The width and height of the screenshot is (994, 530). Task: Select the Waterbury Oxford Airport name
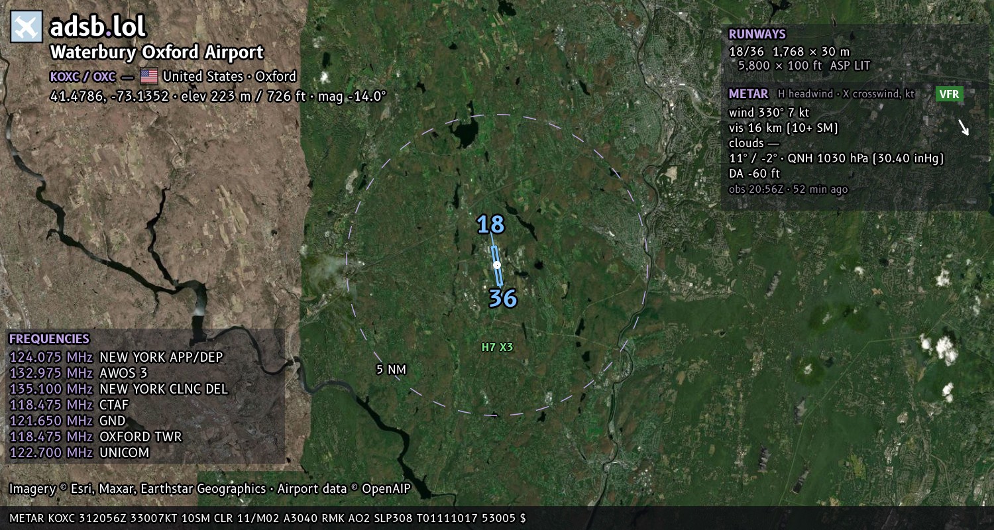157,52
